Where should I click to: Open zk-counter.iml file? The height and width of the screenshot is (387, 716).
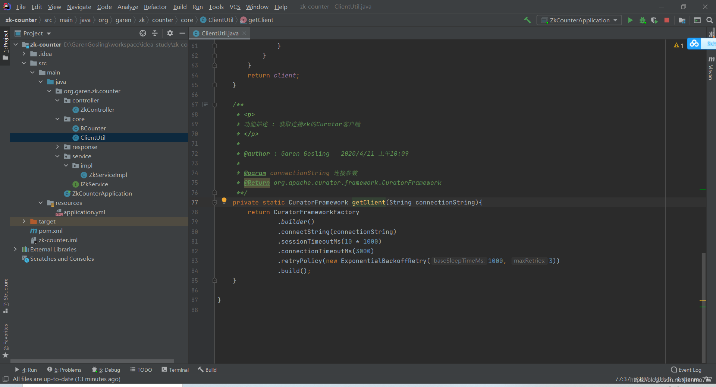(54, 240)
